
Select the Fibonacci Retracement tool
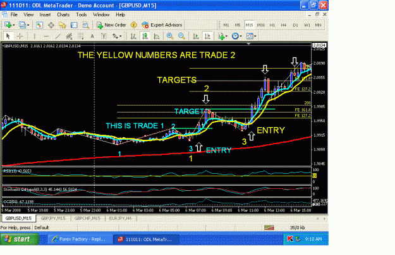point(81,36)
